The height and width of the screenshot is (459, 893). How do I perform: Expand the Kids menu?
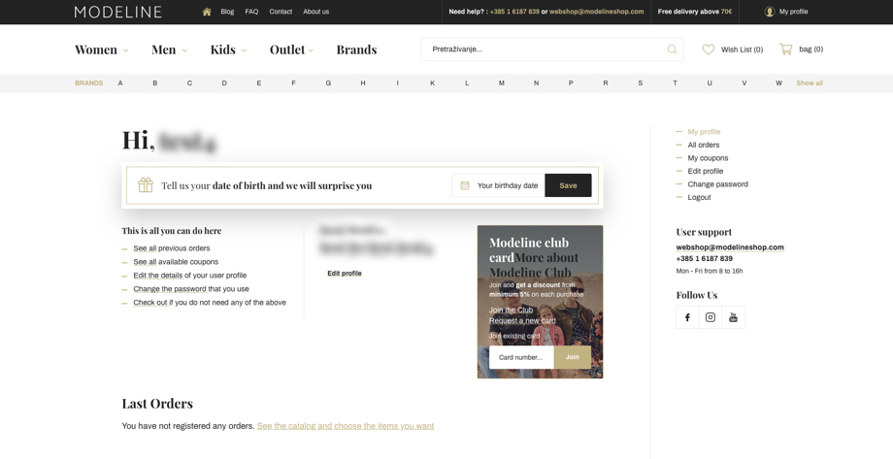pos(228,49)
